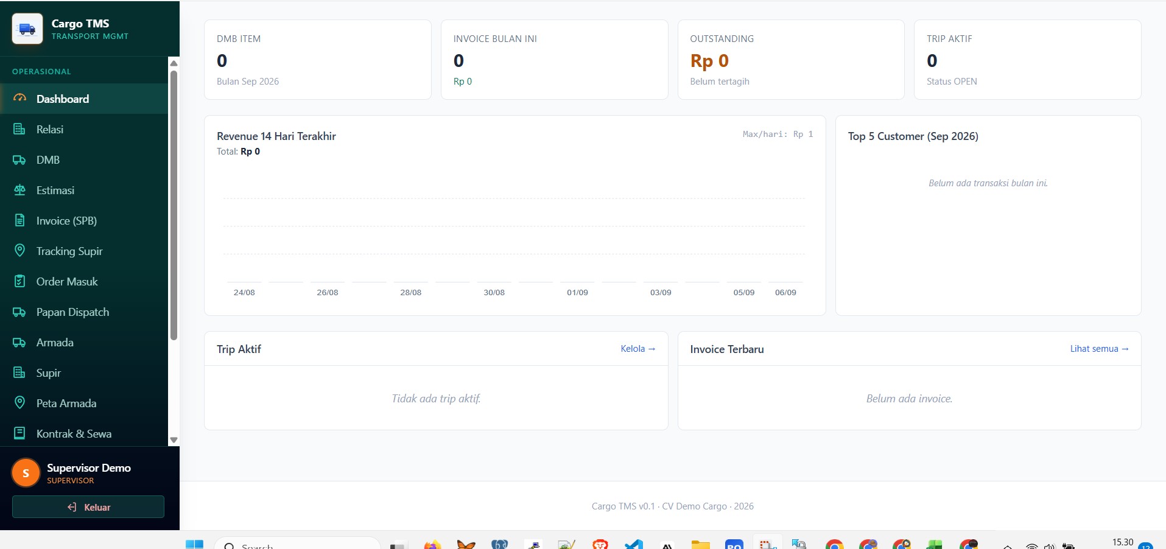Open Lihat semua link for Invoice Terbaru

[x=1100, y=349]
